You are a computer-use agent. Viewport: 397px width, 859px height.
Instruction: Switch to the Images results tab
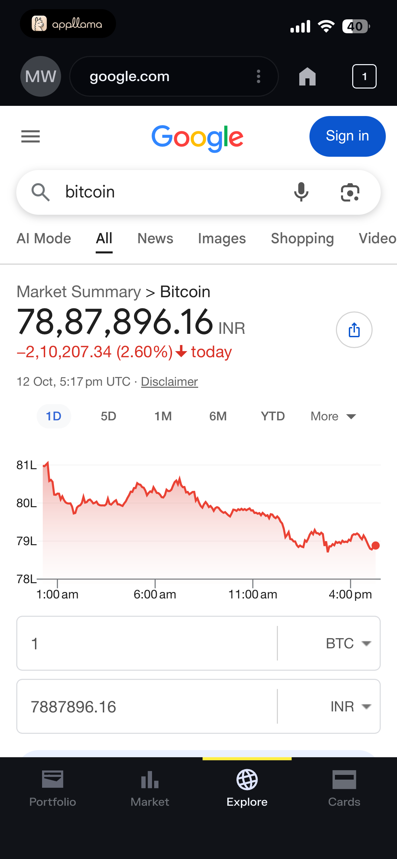pos(222,238)
